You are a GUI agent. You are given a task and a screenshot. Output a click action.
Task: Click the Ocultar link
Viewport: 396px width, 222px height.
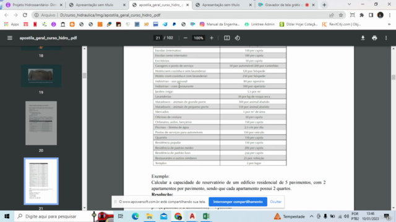pyautogui.click(x=275, y=202)
